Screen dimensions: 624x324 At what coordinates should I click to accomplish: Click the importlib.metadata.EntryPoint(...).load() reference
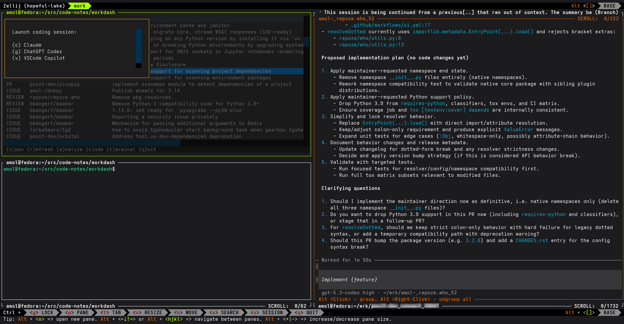473,32
